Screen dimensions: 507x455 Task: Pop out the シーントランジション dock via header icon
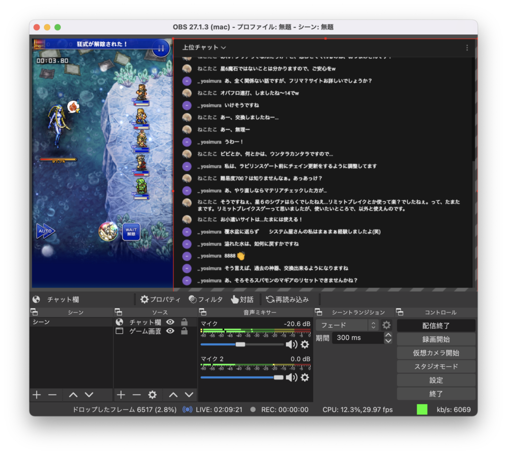pos(318,312)
